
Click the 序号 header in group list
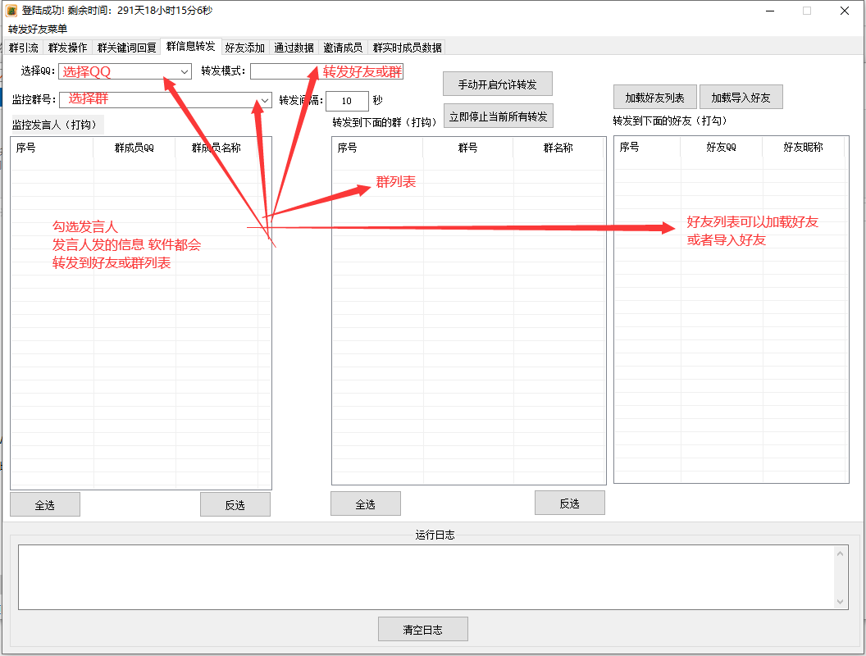(378, 148)
